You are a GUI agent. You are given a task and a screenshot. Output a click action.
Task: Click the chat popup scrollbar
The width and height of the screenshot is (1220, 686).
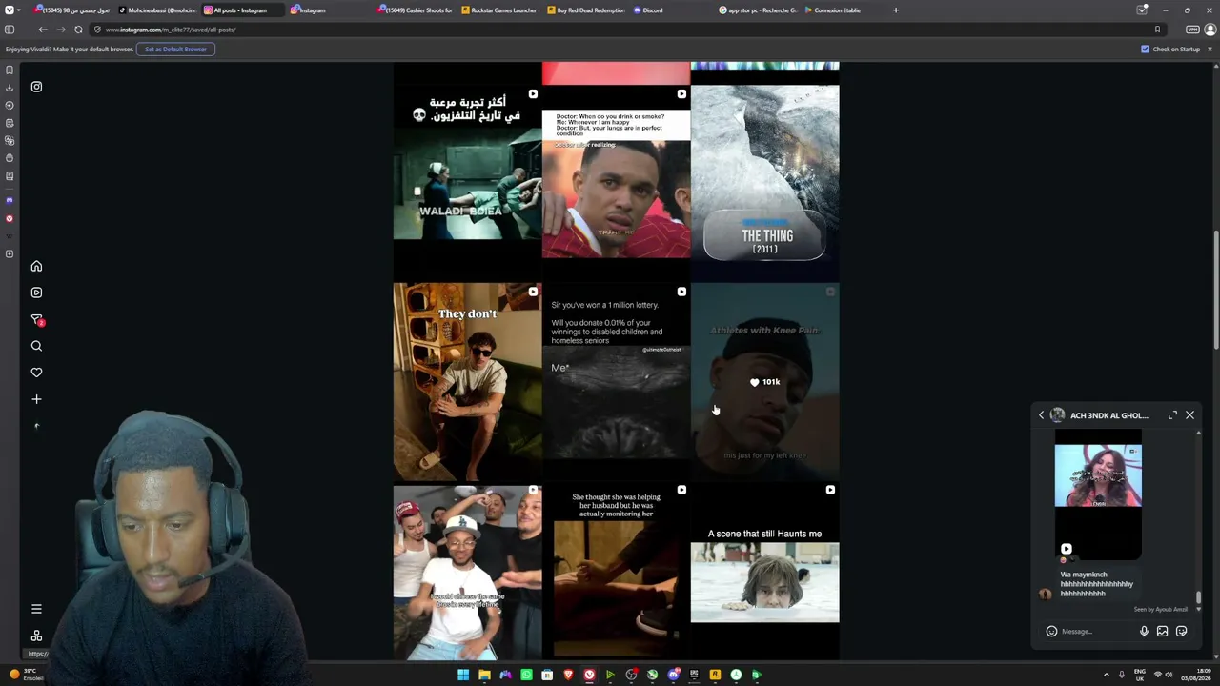[x=1198, y=597]
